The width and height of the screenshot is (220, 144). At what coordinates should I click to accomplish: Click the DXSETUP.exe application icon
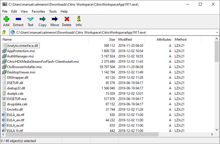tap(4, 99)
